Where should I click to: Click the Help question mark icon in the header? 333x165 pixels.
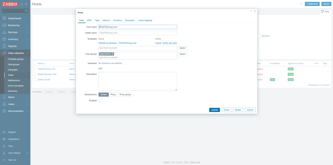click(301, 4)
